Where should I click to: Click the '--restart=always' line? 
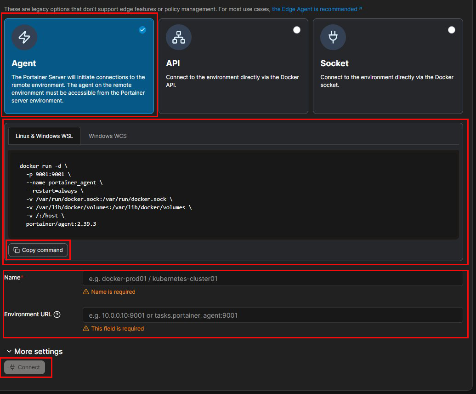55,191
